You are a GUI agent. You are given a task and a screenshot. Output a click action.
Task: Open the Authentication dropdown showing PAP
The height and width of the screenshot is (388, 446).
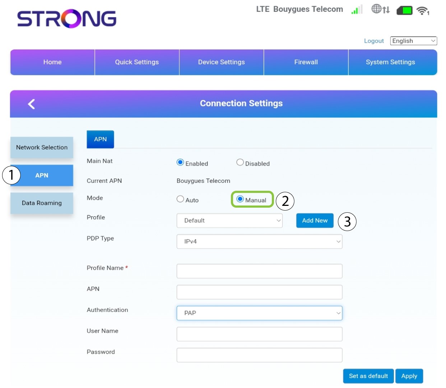click(x=259, y=313)
